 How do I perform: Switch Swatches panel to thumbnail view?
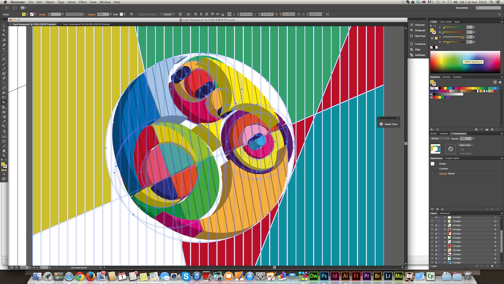click(500, 82)
